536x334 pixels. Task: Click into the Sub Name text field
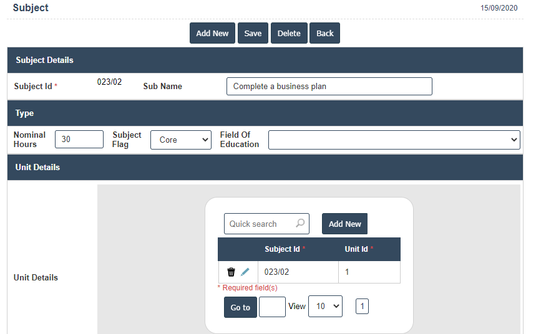point(329,87)
